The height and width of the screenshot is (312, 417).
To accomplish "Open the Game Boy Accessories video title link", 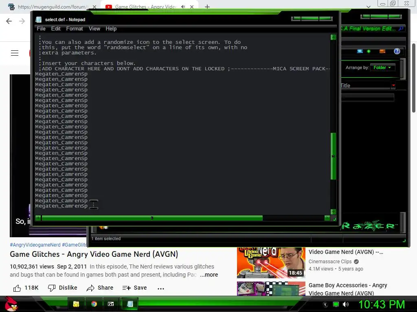I will pyautogui.click(x=348, y=289).
